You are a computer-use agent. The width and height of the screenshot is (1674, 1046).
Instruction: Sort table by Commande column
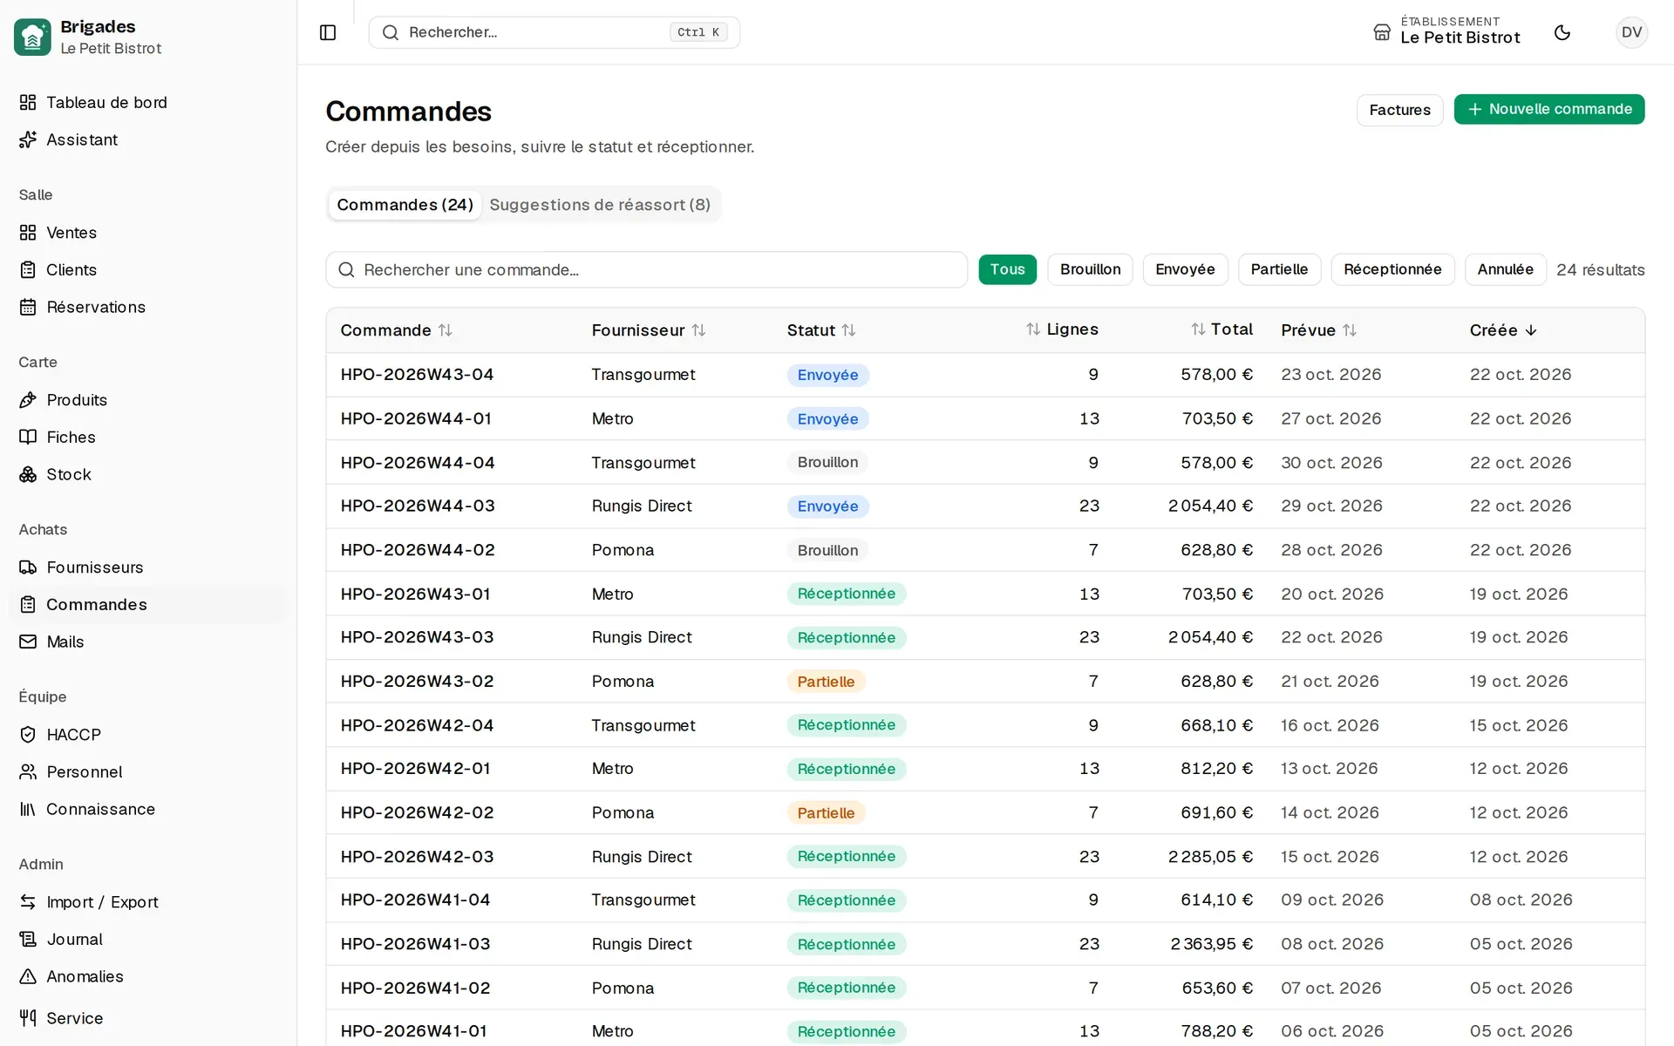tap(396, 330)
